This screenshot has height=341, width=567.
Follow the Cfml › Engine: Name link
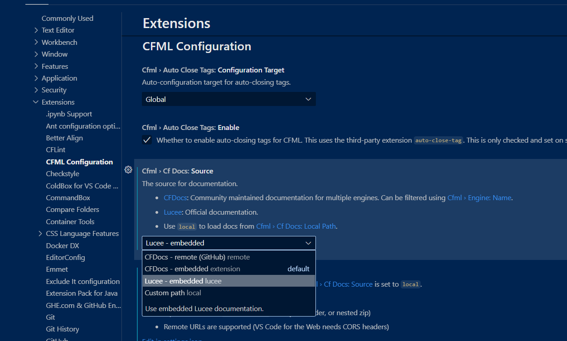pos(479,197)
